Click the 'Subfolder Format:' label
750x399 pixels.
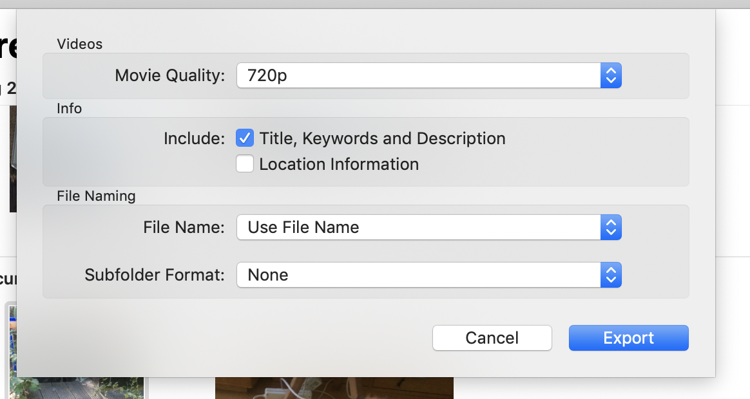point(155,275)
